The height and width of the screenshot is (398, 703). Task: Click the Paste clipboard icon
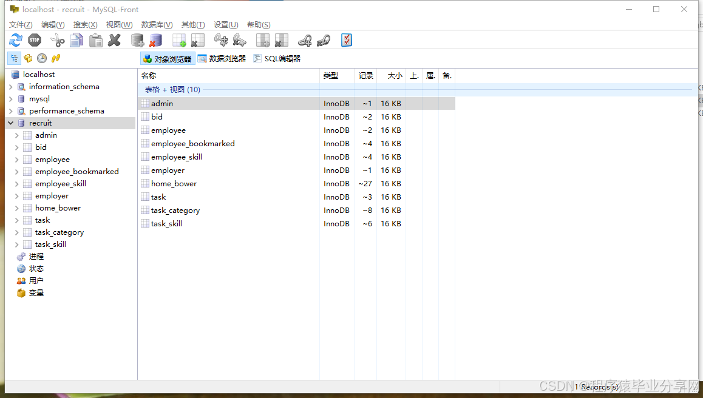(x=96, y=40)
